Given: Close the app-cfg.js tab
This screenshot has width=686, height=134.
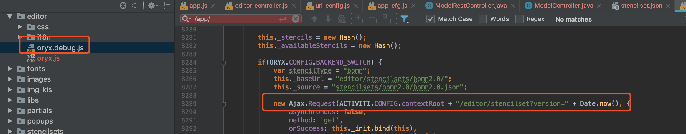Looking at the screenshot, I should pos(413,6).
